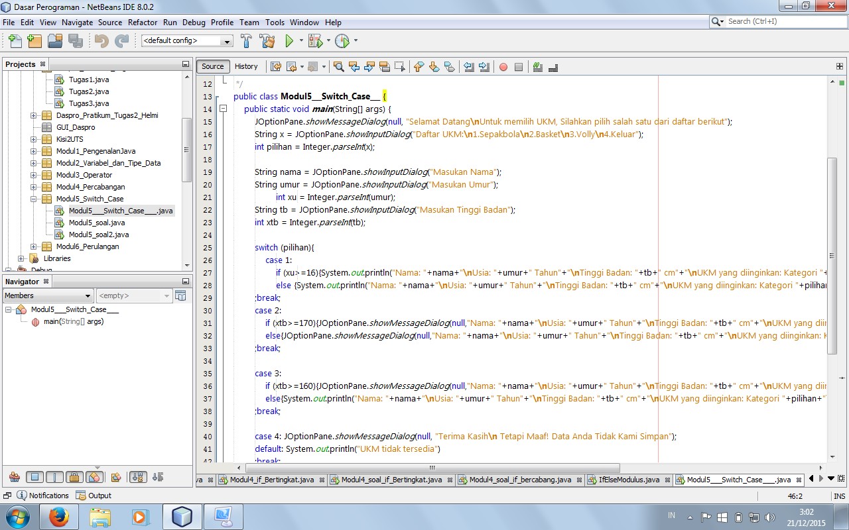
Task: Click the History view button
Action: (246, 66)
